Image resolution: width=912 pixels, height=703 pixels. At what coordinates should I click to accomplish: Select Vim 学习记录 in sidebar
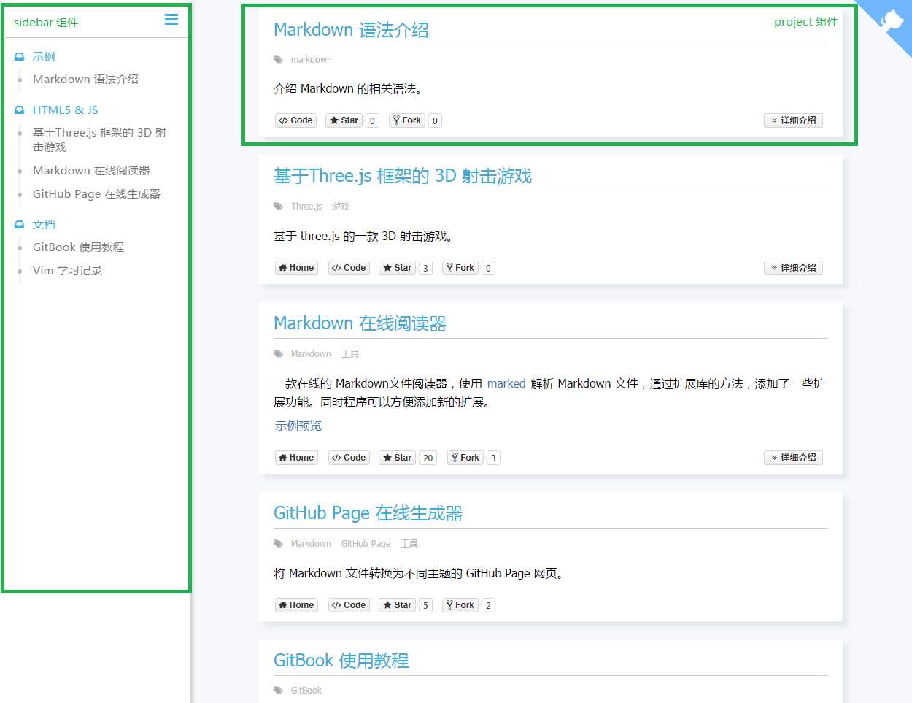[x=67, y=271]
